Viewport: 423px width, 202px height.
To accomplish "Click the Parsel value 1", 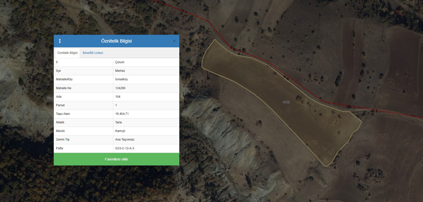I will (116, 105).
